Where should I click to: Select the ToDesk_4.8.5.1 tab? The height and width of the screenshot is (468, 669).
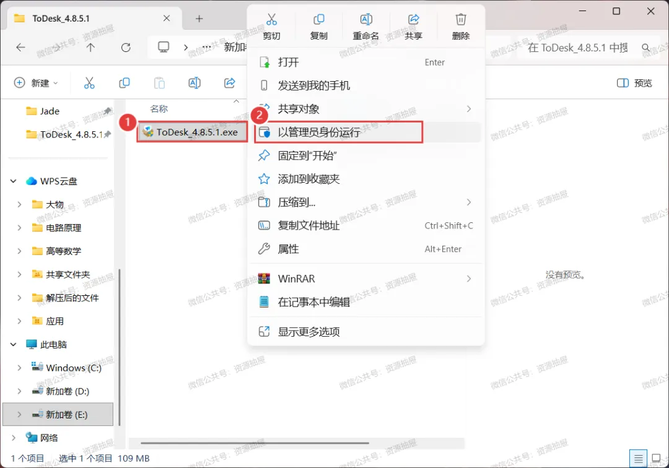click(x=94, y=19)
